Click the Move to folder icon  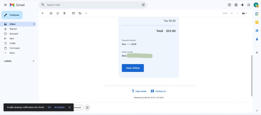80,13
